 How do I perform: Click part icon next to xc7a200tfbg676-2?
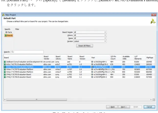click(x=92, y=64)
